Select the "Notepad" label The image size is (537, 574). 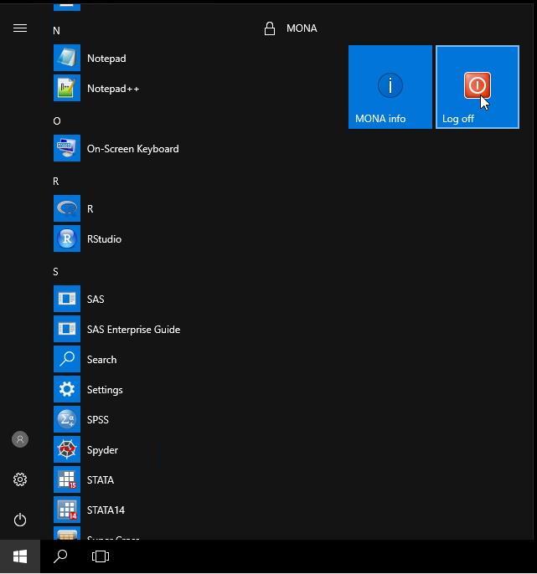point(106,59)
